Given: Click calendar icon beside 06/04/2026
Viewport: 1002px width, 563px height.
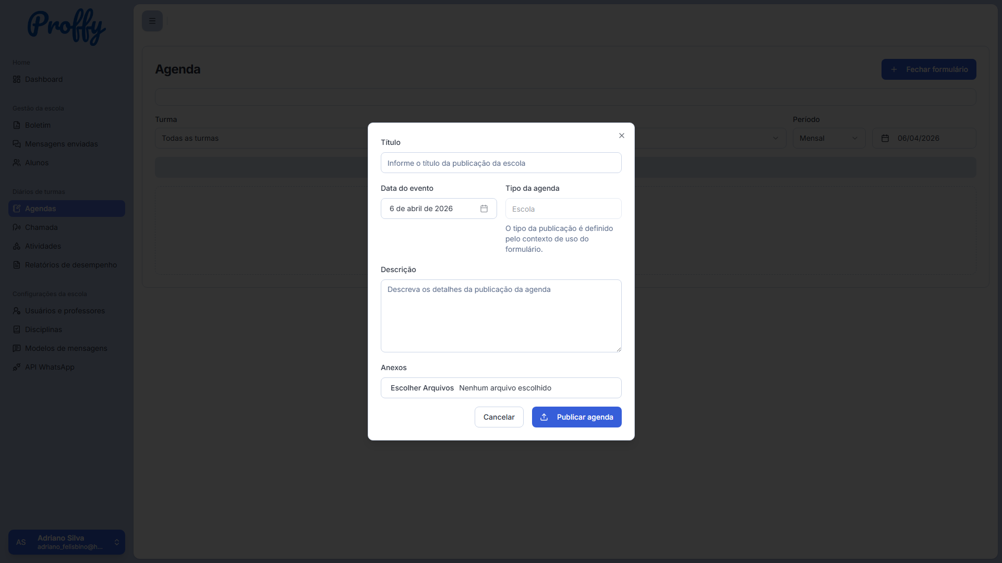Looking at the screenshot, I should click(885, 138).
